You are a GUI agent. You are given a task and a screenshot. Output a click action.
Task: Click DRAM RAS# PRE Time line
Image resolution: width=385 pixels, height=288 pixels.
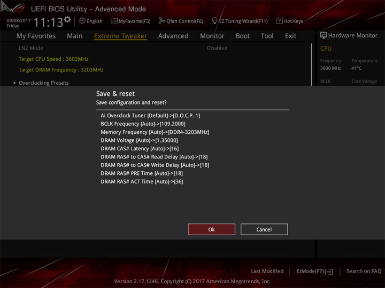click(142, 173)
